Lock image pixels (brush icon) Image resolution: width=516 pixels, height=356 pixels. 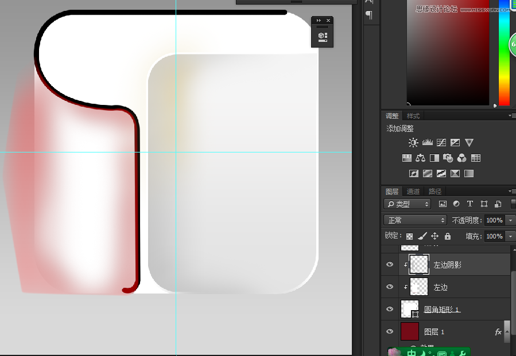422,236
